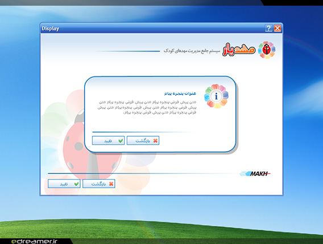The width and height of the screenshot is (323, 244).
Task: Click the مهدیار logo text in the header
Action: (239, 50)
